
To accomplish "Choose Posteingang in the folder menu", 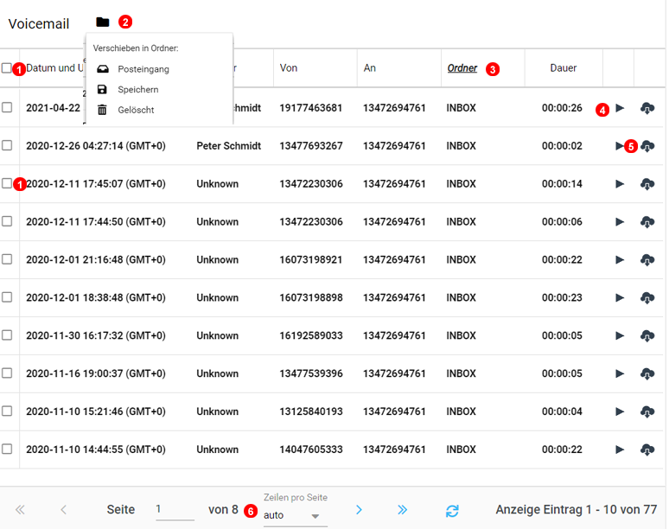I will click(143, 69).
